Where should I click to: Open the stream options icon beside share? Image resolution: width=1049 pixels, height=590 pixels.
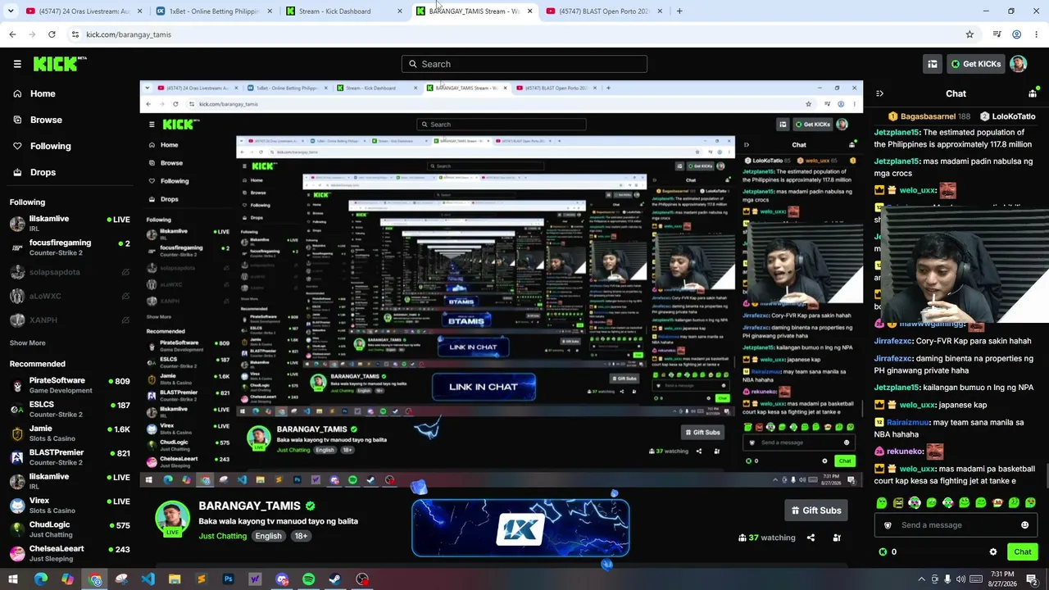tap(837, 538)
